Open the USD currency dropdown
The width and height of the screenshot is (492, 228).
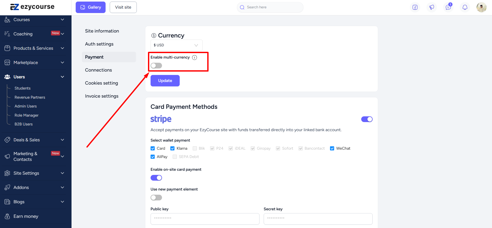click(177, 45)
